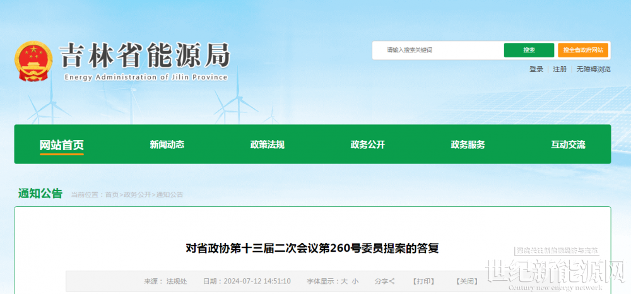Click the green 搜索 button
Image resolution: width=631 pixels, height=294 pixels.
point(529,50)
